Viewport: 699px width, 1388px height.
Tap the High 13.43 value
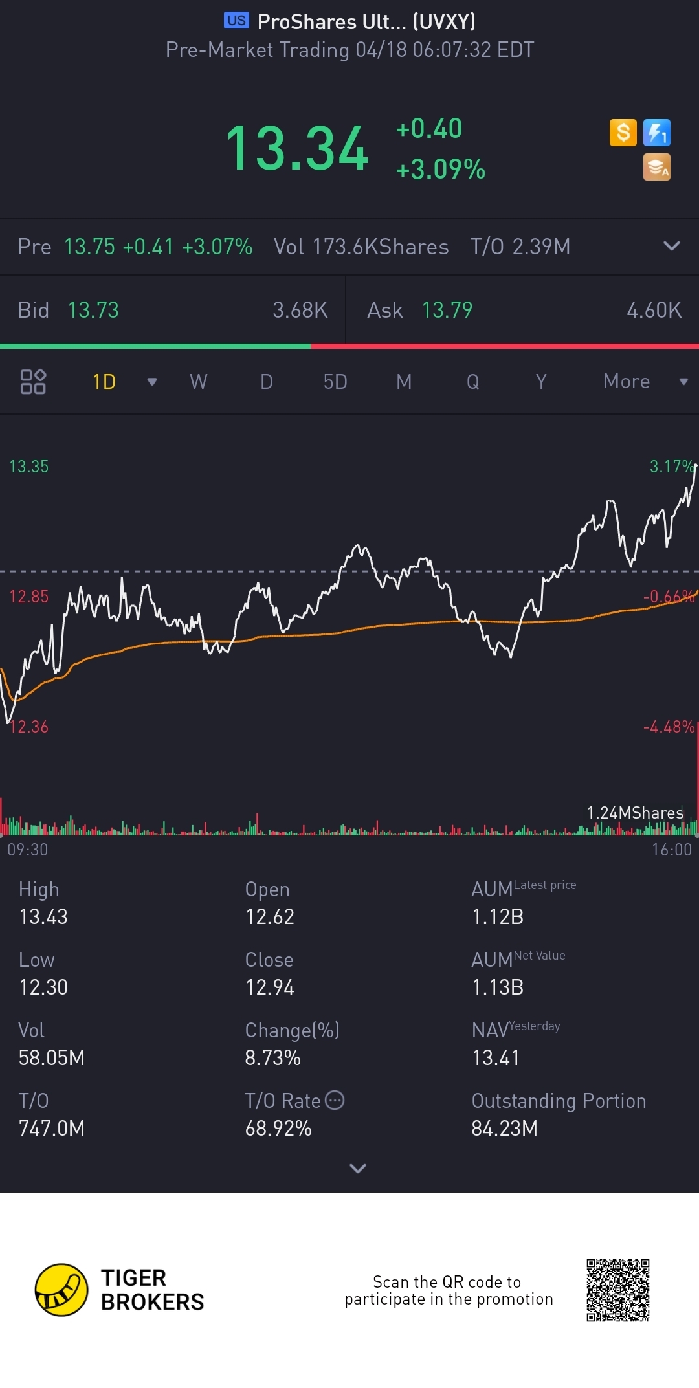43,917
